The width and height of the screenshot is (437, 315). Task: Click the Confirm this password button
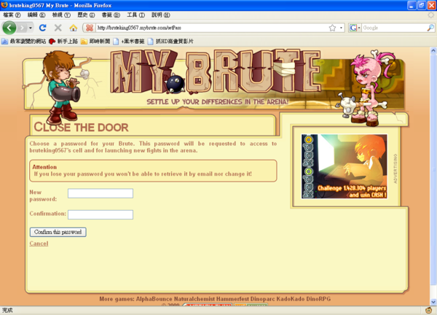click(58, 232)
